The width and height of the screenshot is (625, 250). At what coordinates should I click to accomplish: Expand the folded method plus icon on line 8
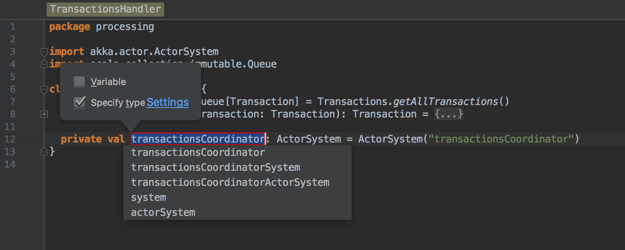(44, 114)
